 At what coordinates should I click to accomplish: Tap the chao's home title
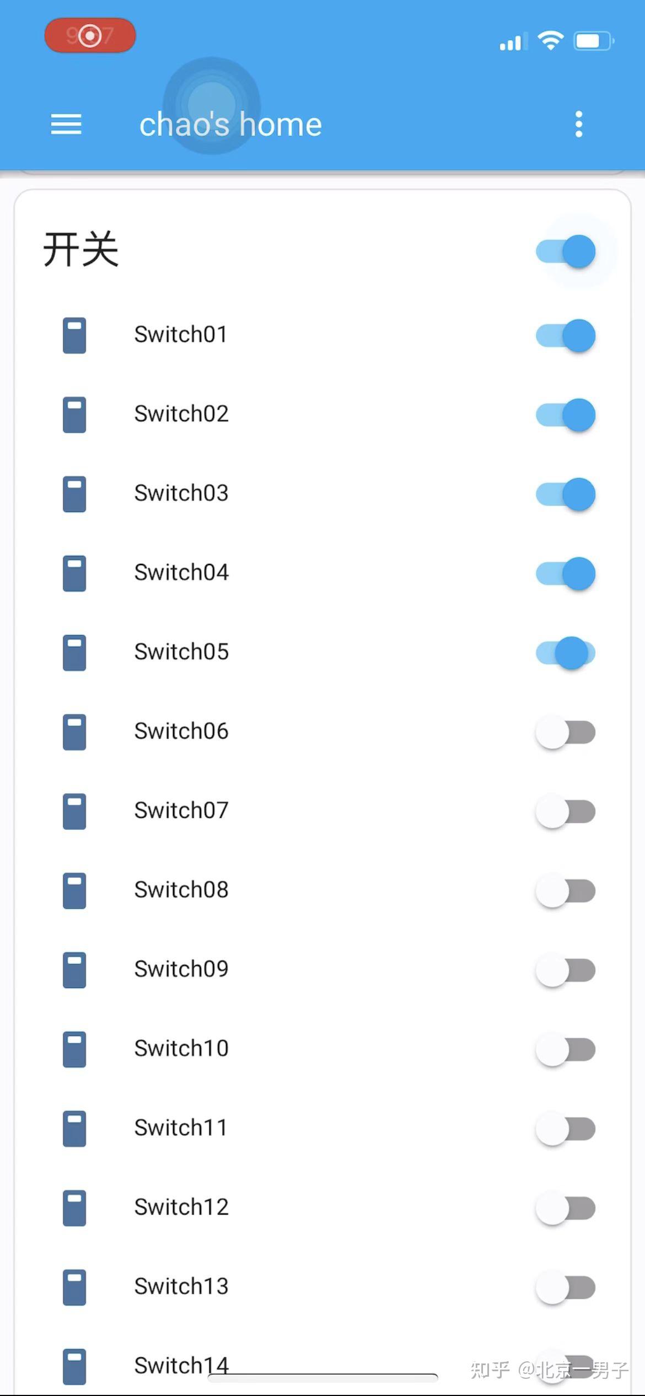coord(230,125)
